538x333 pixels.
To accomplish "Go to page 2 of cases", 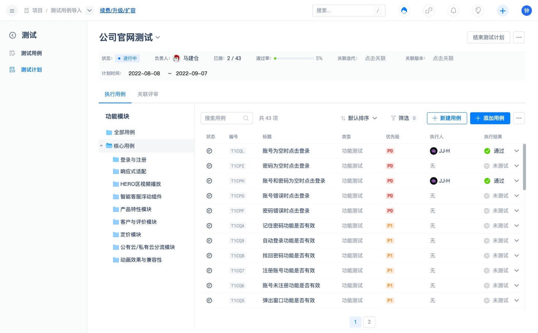I will coord(369,322).
